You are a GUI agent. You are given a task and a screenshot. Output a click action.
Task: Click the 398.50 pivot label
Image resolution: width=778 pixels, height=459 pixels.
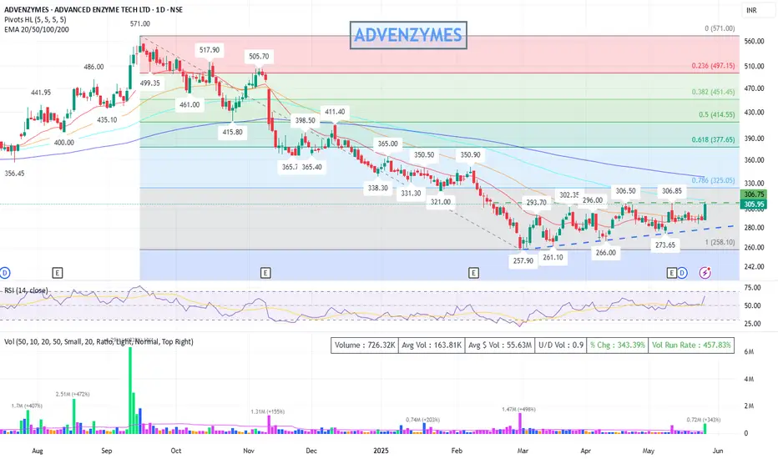[306, 120]
